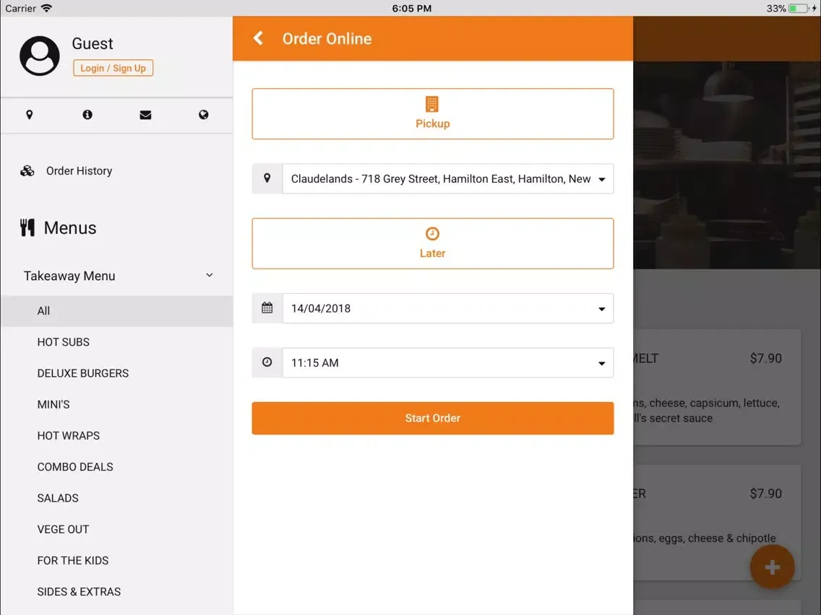Screen dimensions: 821x615
Task: Select the All menu category
Action: point(117,311)
